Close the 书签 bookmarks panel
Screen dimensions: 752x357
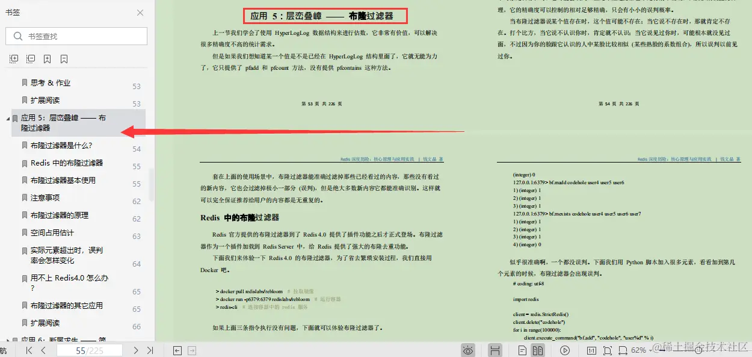[140, 12]
